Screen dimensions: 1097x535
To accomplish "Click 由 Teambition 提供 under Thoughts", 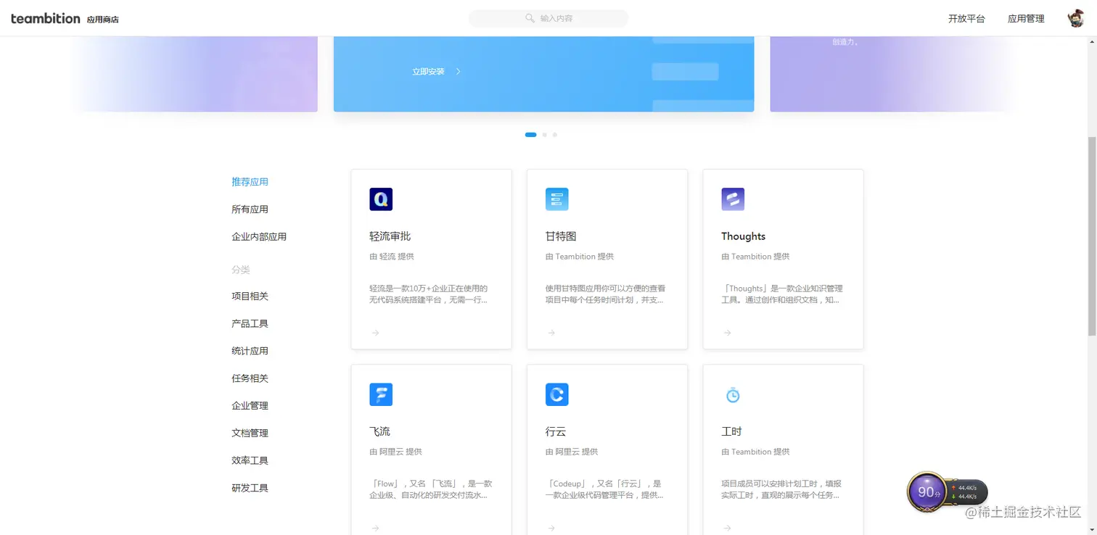I will 755,257.
